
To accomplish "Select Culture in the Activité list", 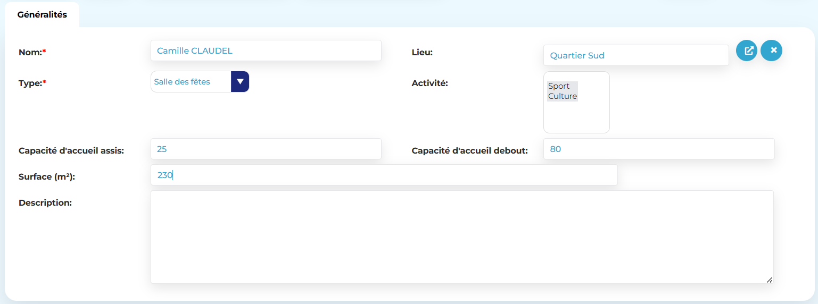I will [x=563, y=96].
